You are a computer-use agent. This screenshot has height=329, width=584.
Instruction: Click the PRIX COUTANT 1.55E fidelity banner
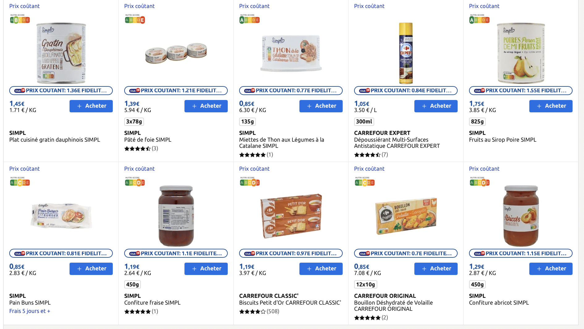(521, 90)
